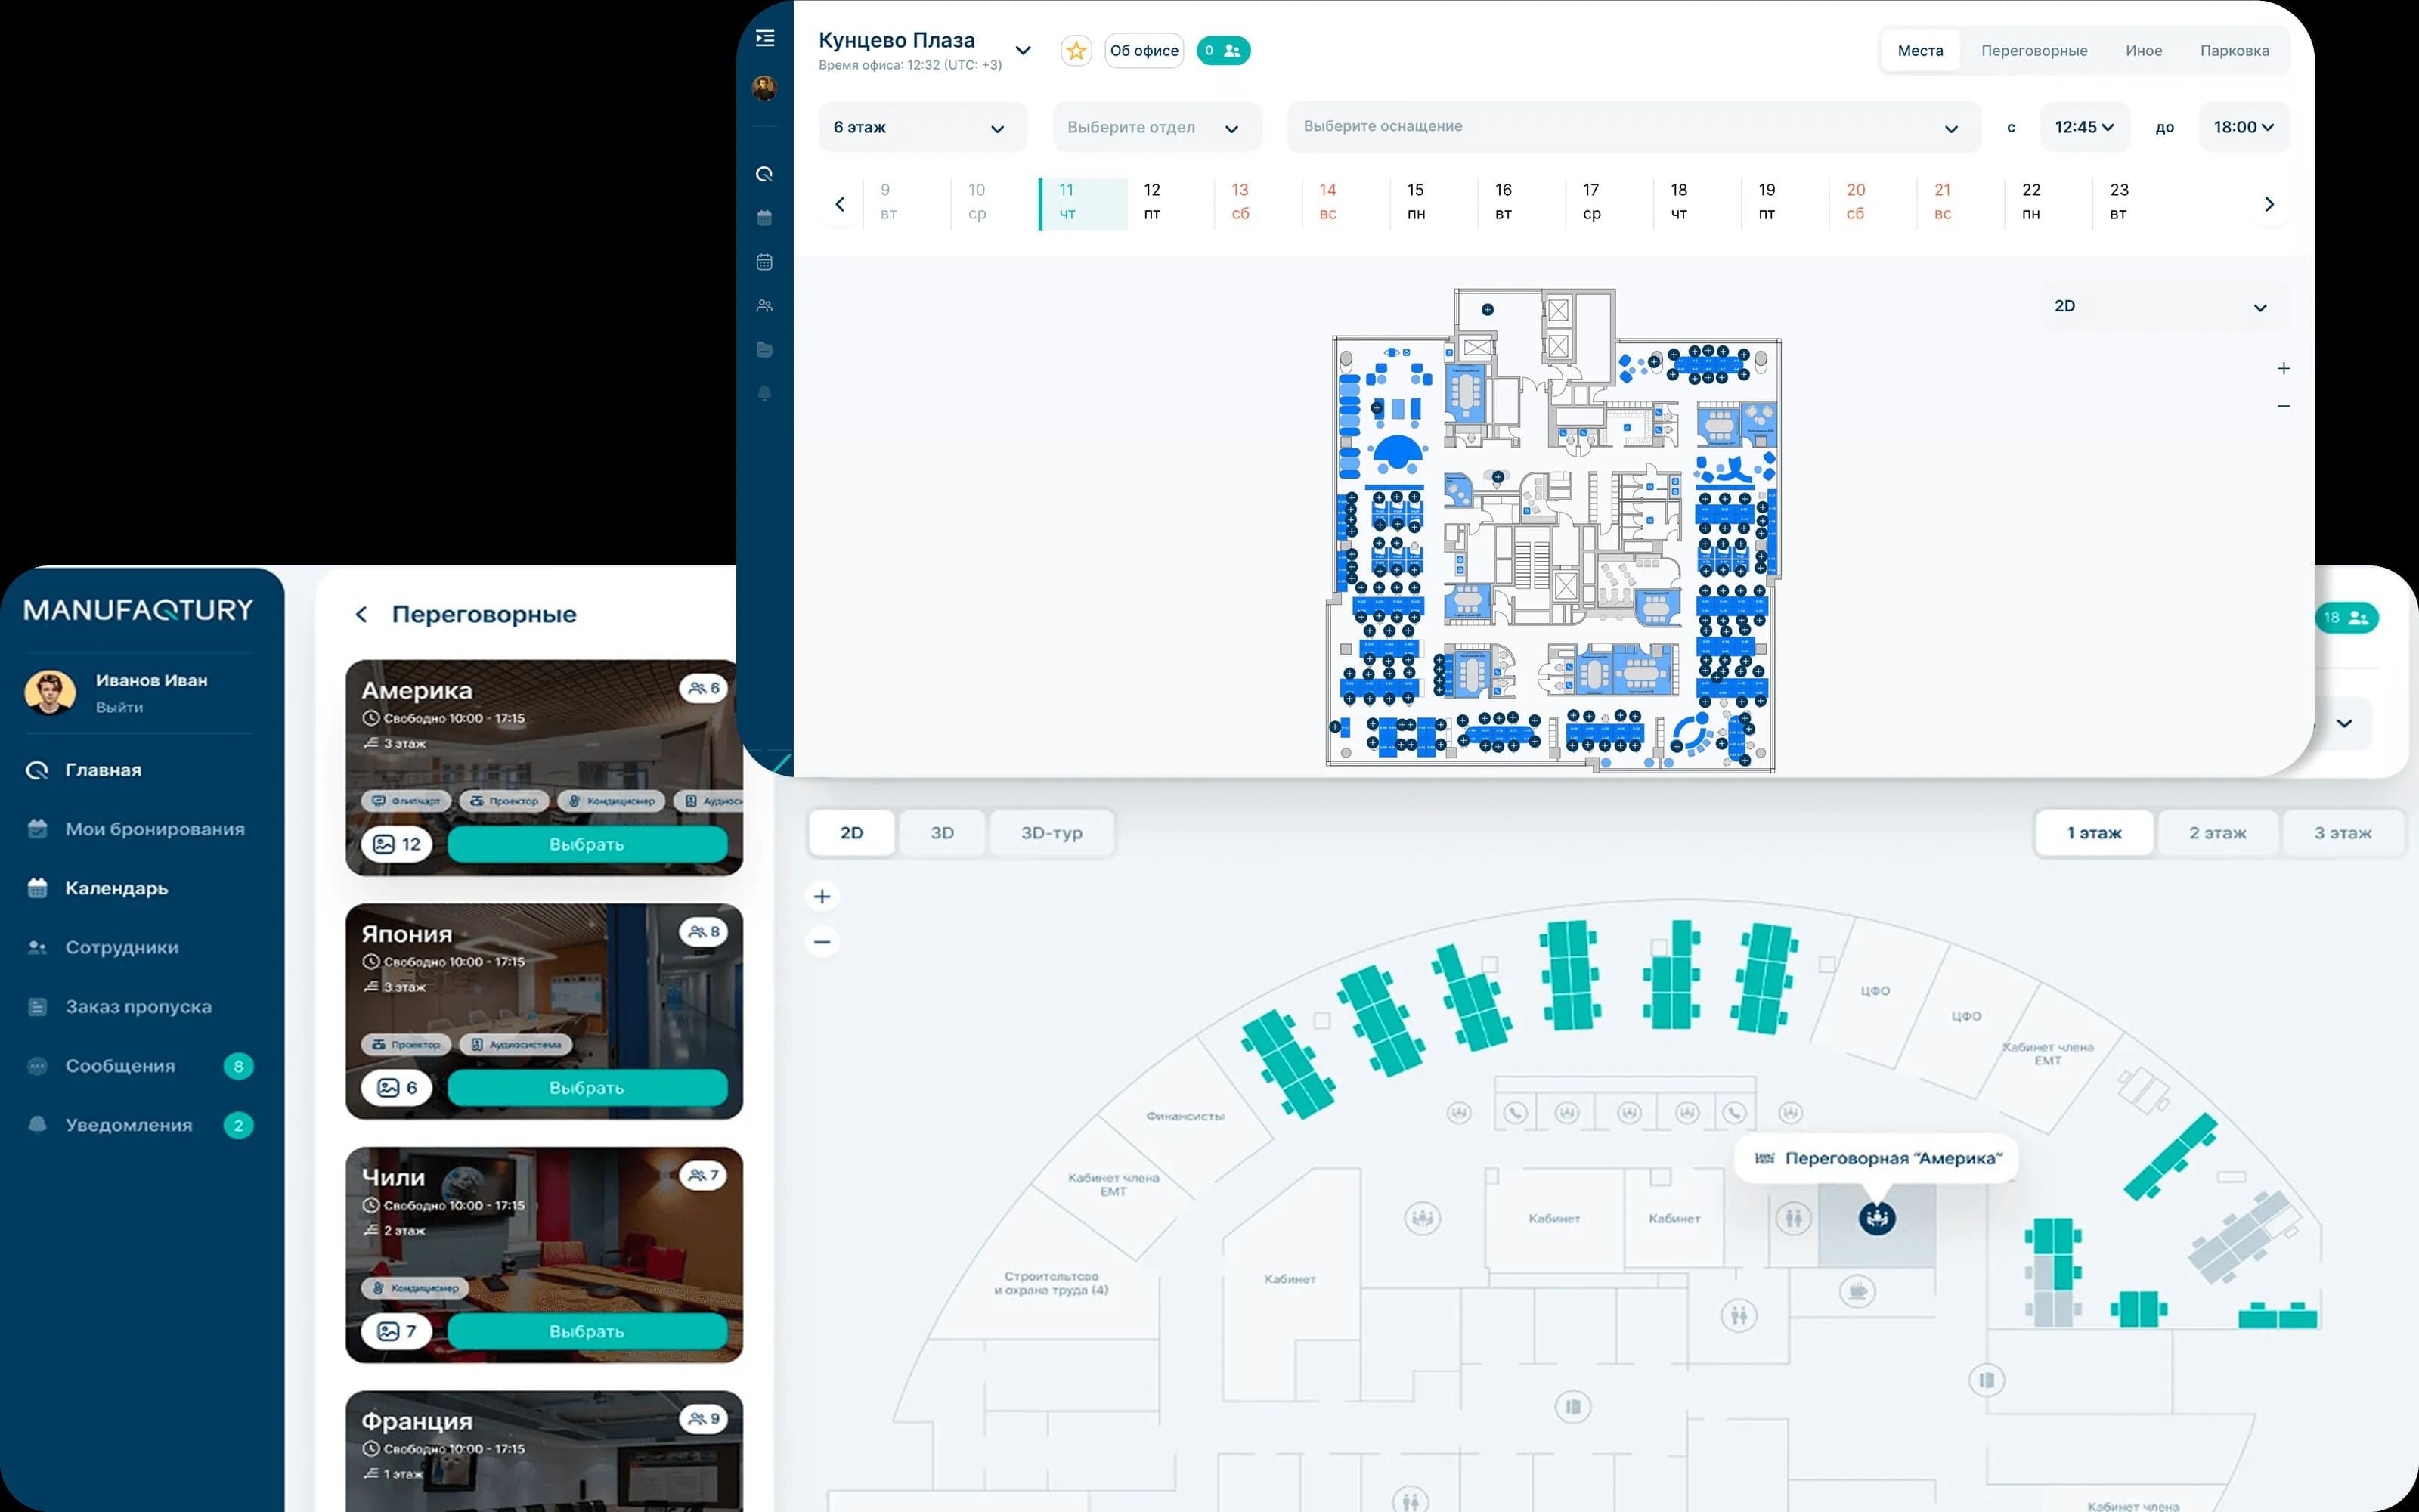This screenshot has width=2419, height=1512.
Task: Click the Manufaqtury logo
Action: tap(139, 610)
